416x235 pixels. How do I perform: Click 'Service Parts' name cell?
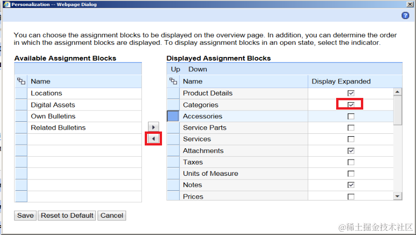pos(244,127)
